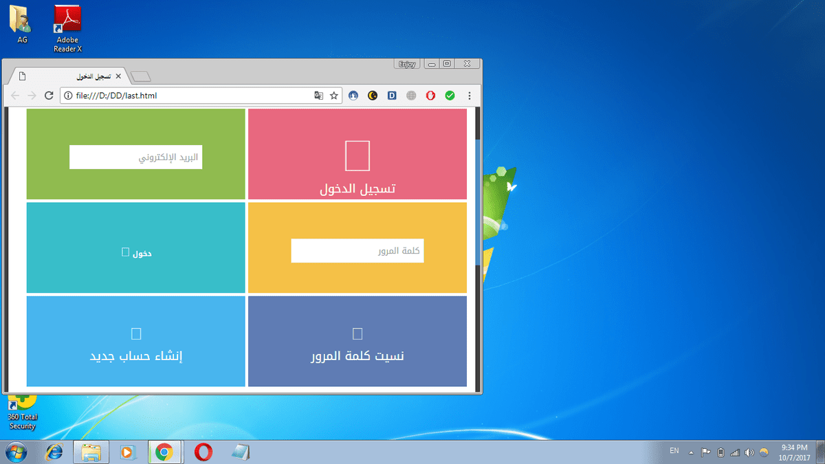Open the yellow crescent moon extension
Image resolution: width=825 pixels, height=464 pixels.
coord(373,96)
